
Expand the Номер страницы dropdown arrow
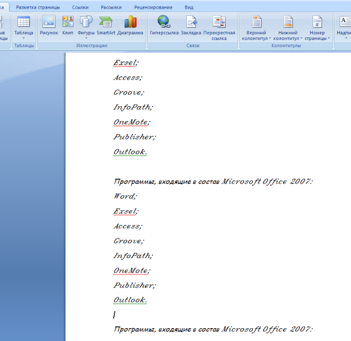[329, 38]
